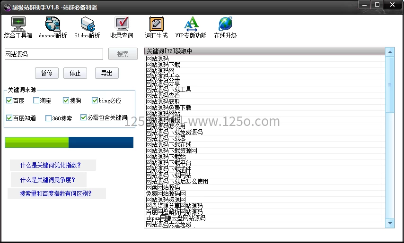Click the 导出 button

(106, 73)
